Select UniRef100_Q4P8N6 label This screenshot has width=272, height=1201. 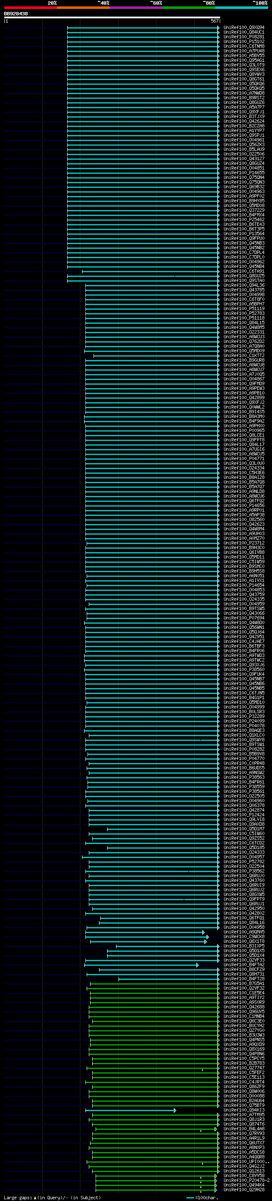(x=244, y=1054)
